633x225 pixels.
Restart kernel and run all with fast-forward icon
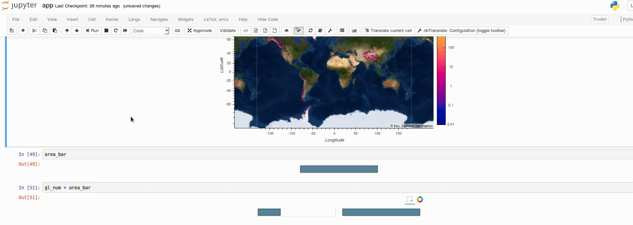click(x=125, y=31)
